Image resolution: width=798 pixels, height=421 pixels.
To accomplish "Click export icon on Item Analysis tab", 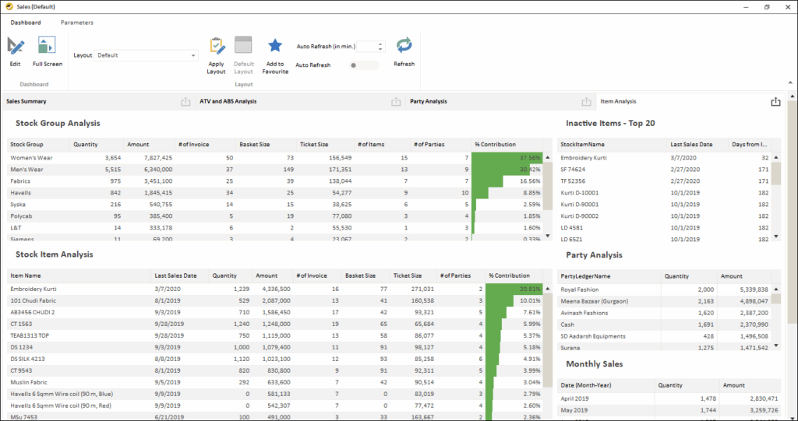I will [x=775, y=101].
